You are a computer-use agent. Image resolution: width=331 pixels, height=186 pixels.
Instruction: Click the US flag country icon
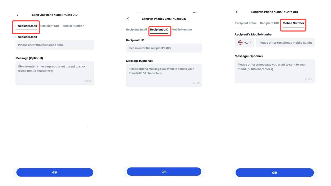coord(240,43)
